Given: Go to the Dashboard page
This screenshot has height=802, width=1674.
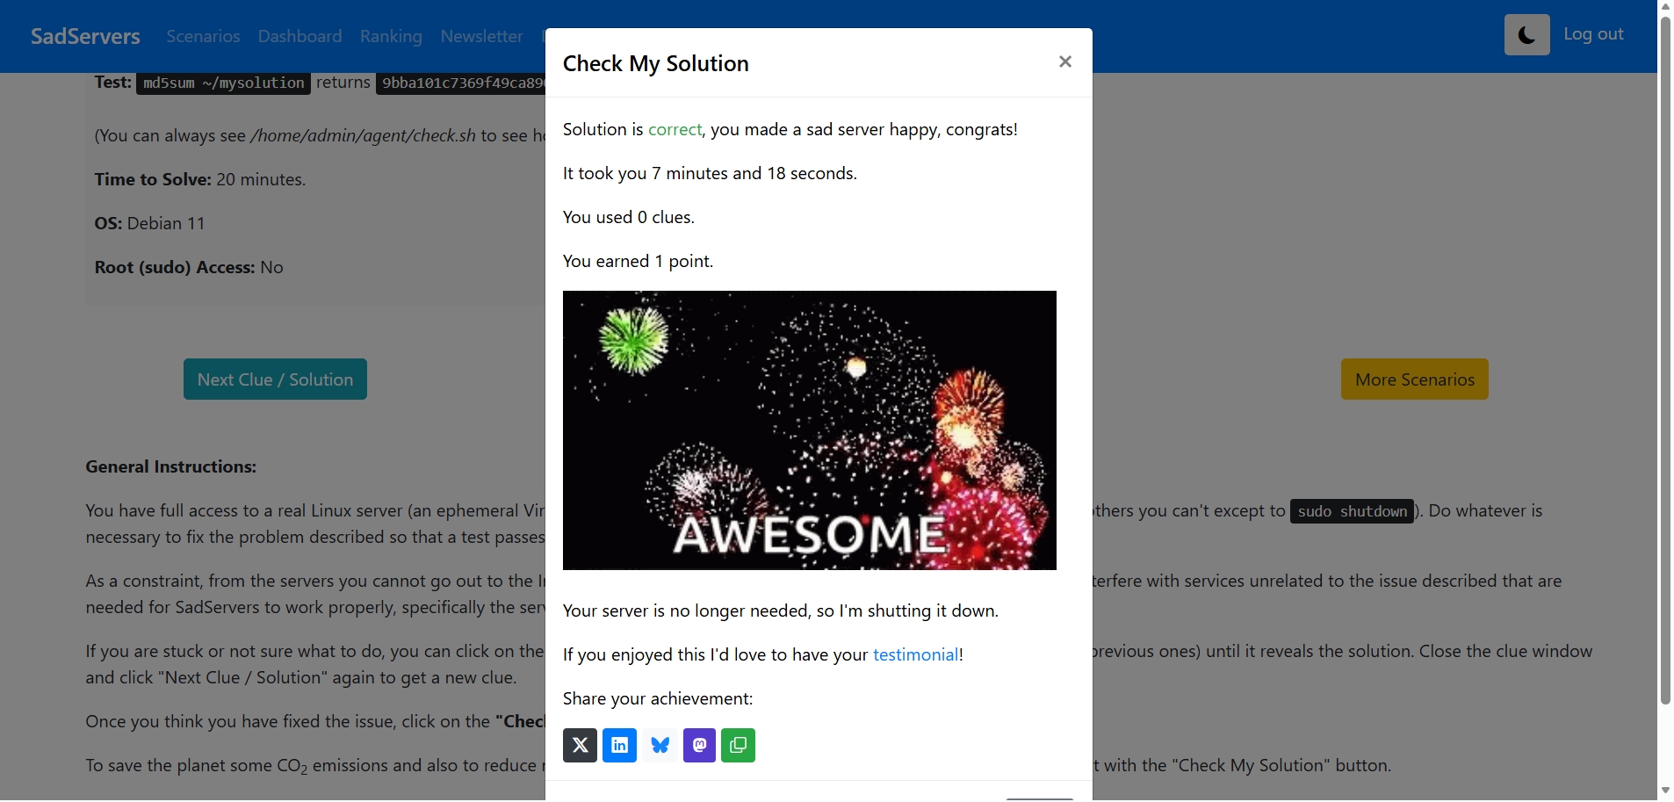Looking at the screenshot, I should (x=299, y=36).
